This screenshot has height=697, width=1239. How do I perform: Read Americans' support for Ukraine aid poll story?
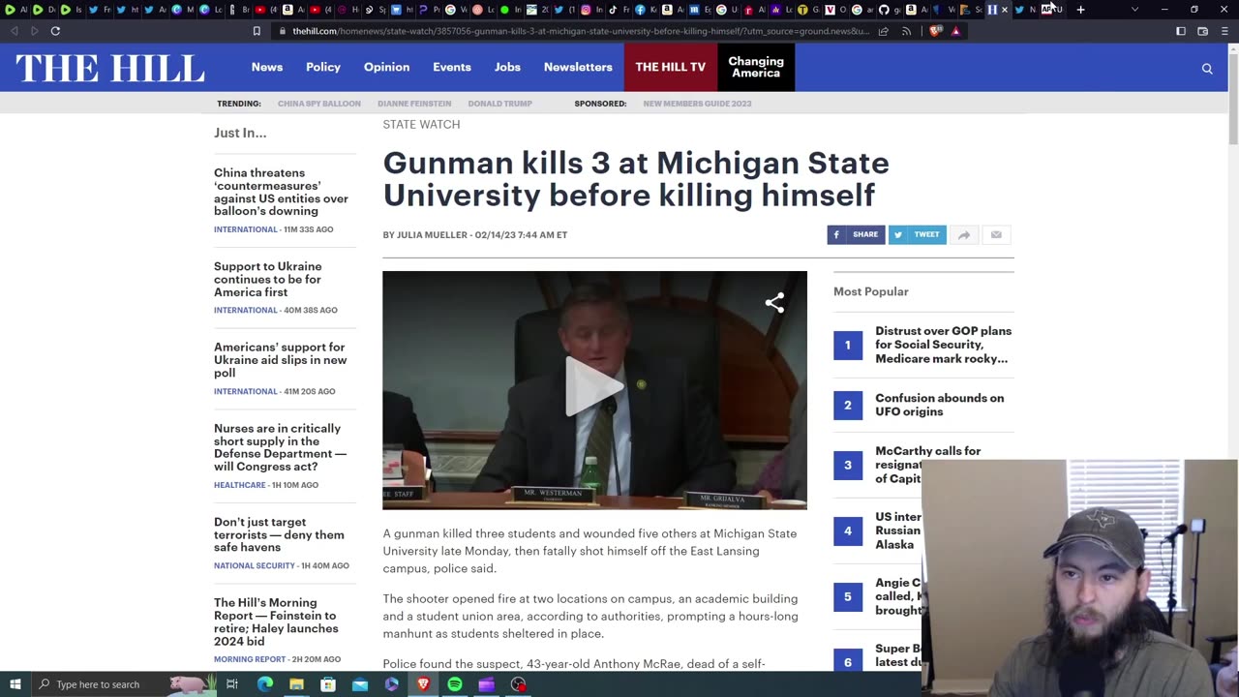280,359
